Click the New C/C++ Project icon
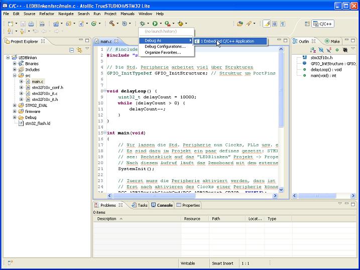The height and width of the screenshot is (270, 360). (56, 24)
